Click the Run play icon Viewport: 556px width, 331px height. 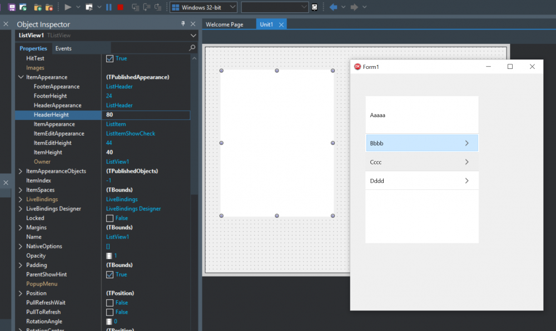pos(68,7)
